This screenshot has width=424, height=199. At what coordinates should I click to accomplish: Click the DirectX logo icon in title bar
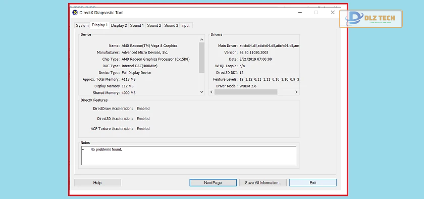tap(75, 13)
